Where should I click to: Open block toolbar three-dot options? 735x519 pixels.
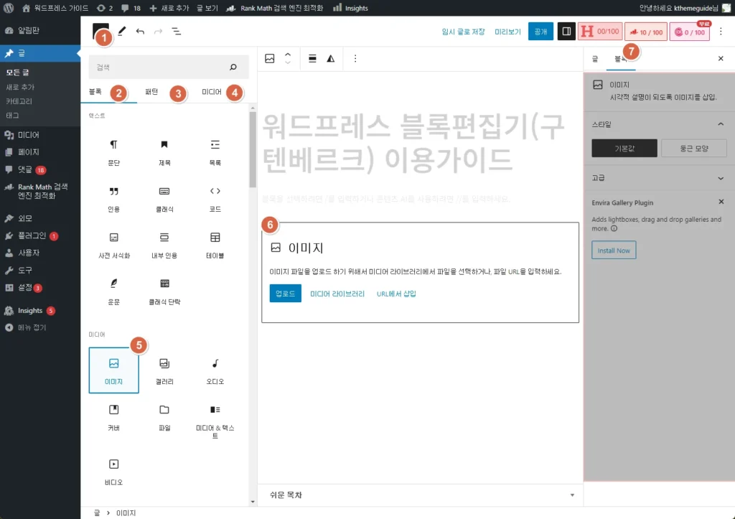(x=355, y=59)
